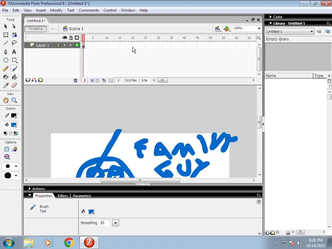Open the Commands menu
The height and width of the screenshot is (249, 332).
coord(89,10)
